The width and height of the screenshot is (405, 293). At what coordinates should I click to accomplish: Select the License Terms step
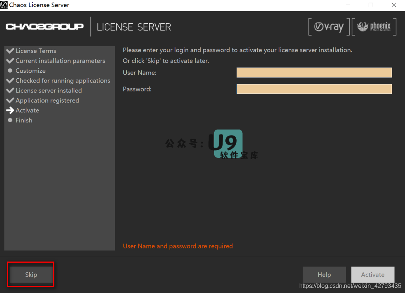point(36,51)
